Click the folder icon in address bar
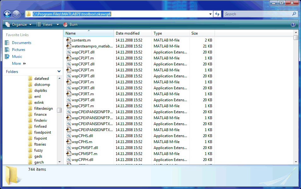 pos(28,14)
